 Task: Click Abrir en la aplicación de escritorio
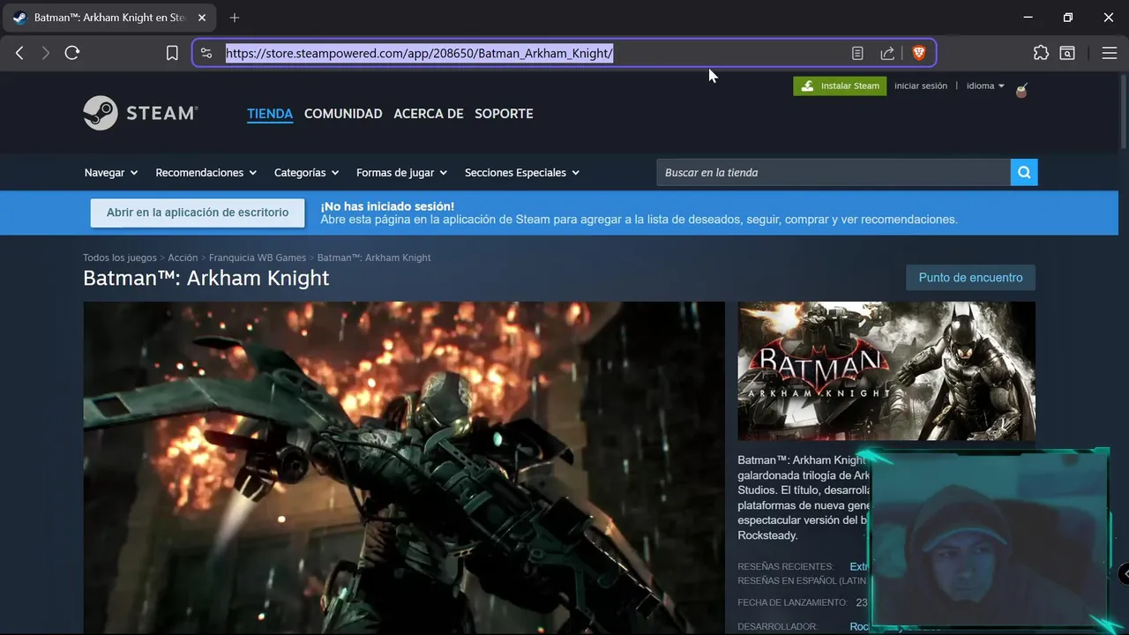coord(198,213)
